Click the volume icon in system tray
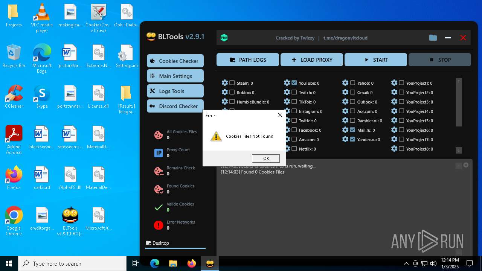Screen dimensions: 482x271 (433, 263)
